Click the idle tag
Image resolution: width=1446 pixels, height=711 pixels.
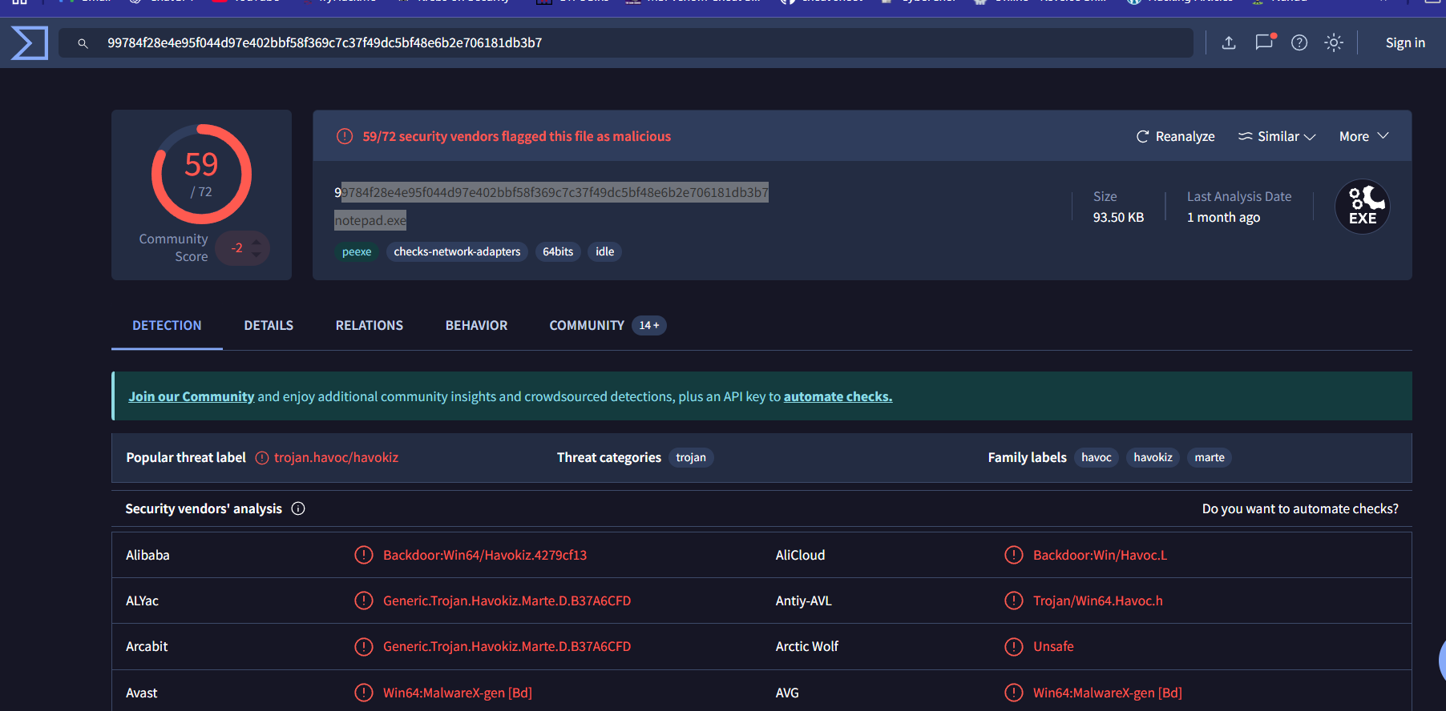605,251
